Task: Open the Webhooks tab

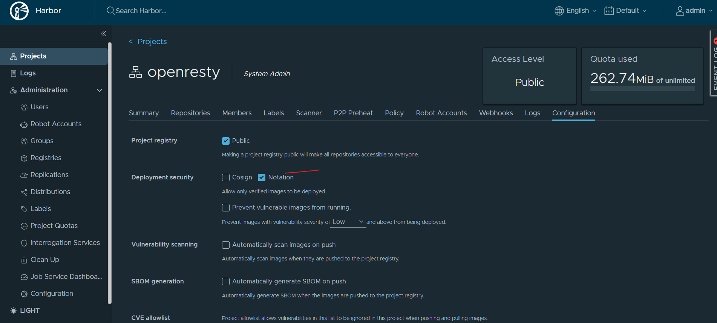Action: pos(496,113)
